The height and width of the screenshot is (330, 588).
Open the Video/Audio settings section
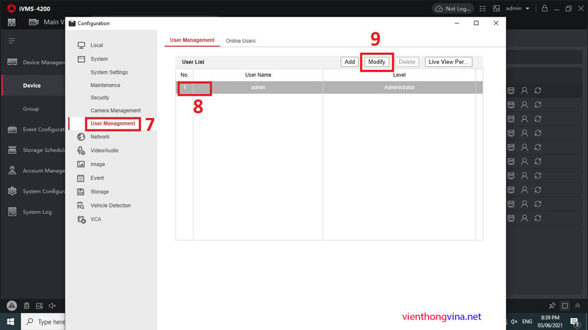pos(104,150)
